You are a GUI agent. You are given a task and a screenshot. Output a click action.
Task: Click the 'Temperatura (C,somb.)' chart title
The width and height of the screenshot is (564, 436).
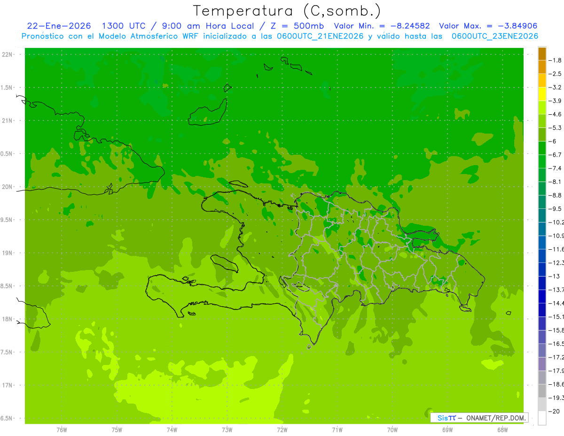(x=287, y=11)
